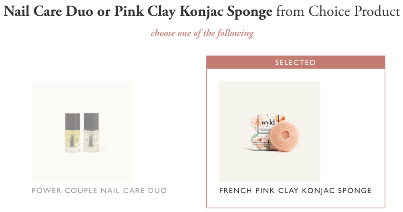Click "from Choice Product" in the heading
The height and width of the screenshot is (212, 403).
[338, 12]
